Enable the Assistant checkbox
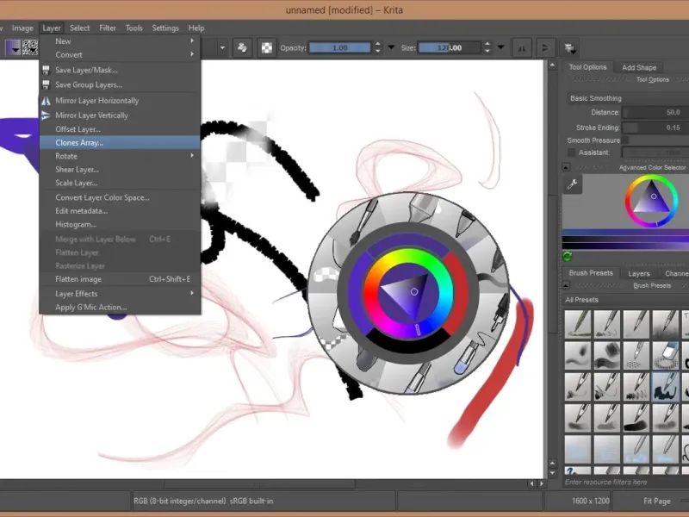The height and width of the screenshot is (517, 689). tap(571, 153)
